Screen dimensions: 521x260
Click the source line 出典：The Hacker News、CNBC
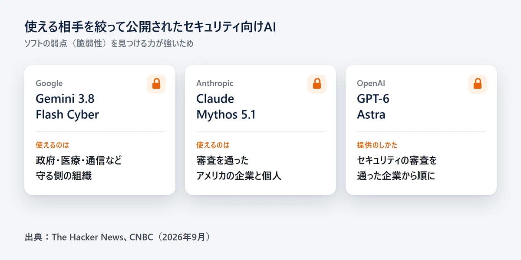118,237
